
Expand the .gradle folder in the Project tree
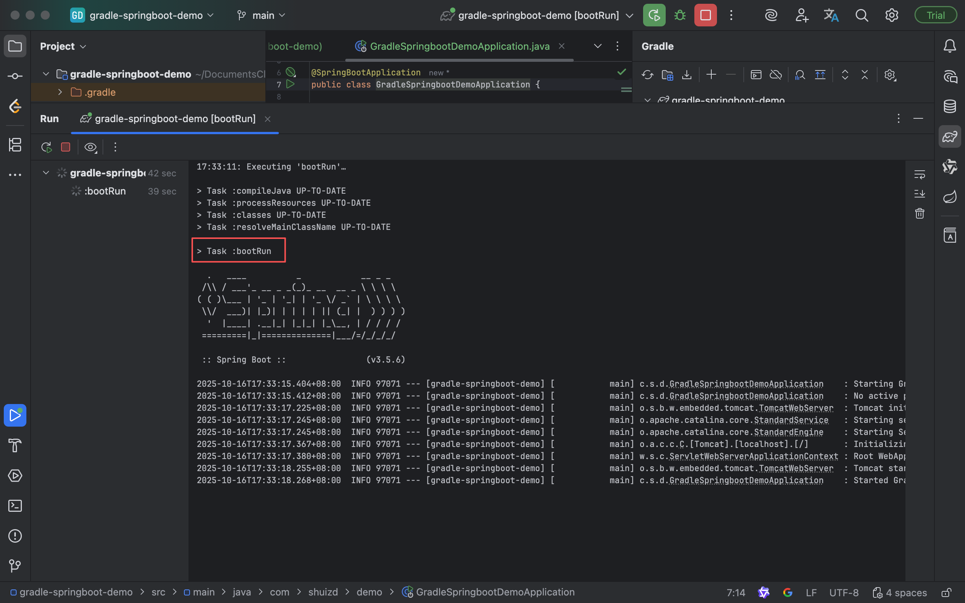pyautogui.click(x=60, y=92)
